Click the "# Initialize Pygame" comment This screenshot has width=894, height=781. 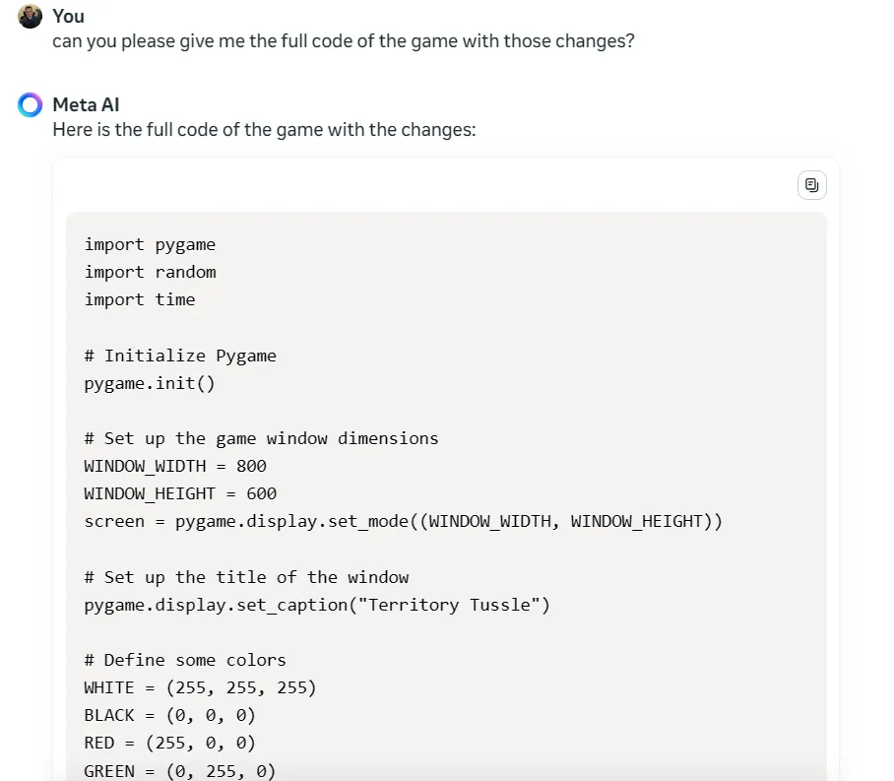pyautogui.click(x=180, y=356)
